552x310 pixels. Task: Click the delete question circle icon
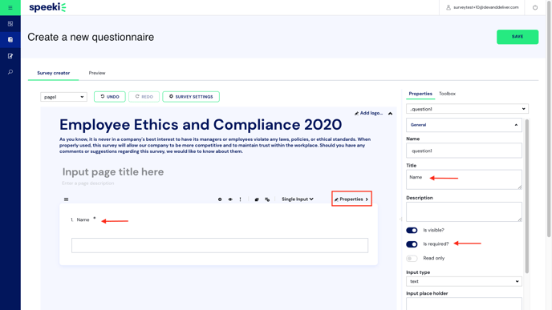tap(220, 199)
